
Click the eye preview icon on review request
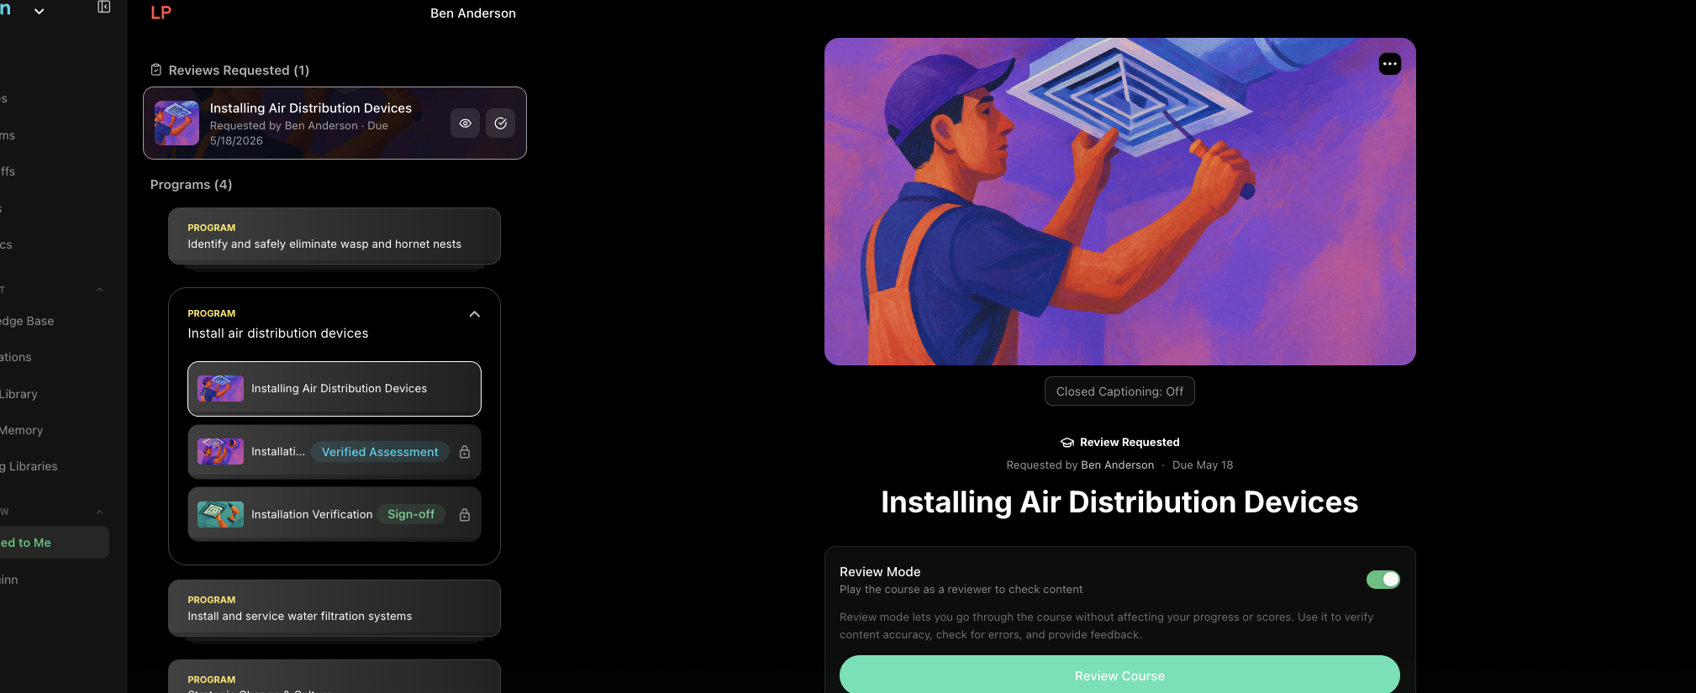pos(465,123)
